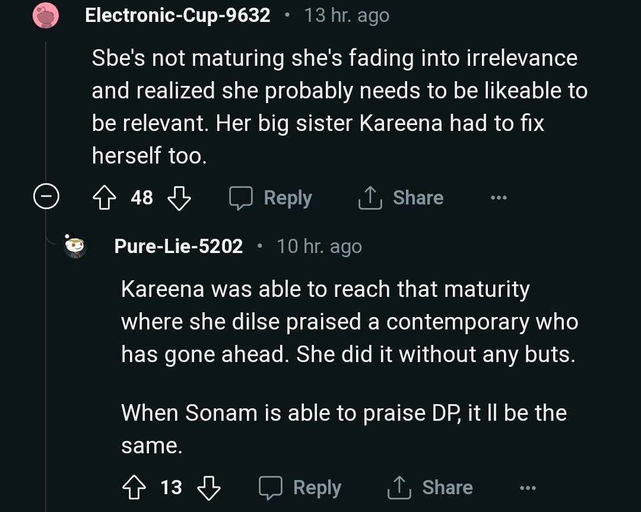
Task: Click the vote count 13
Action: point(171,488)
